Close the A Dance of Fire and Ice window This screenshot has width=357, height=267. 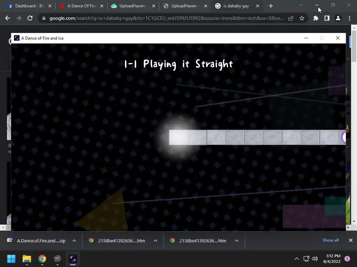(337, 38)
